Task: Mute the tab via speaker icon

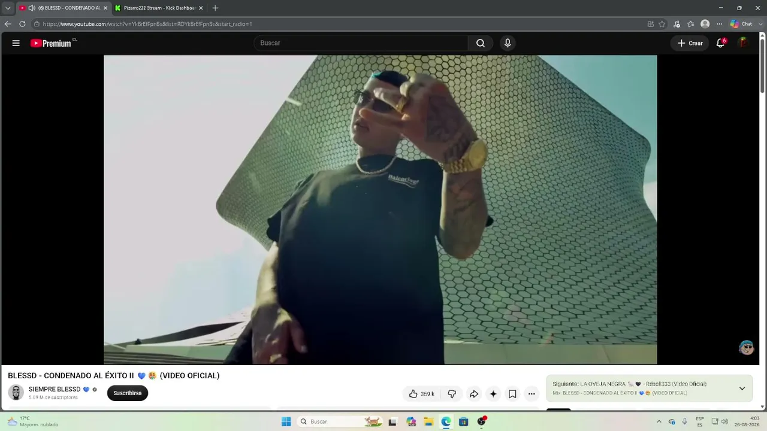Action: click(x=32, y=8)
